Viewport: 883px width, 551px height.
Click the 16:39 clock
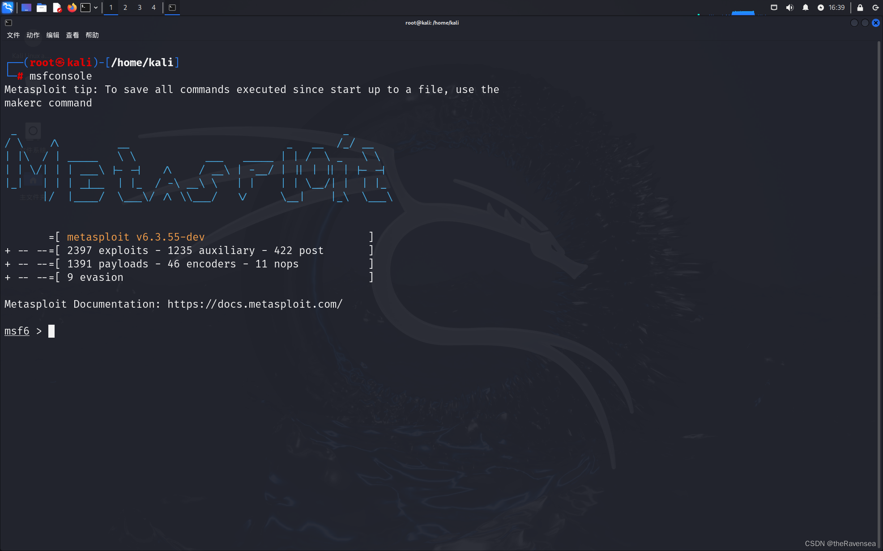pos(836,8)
